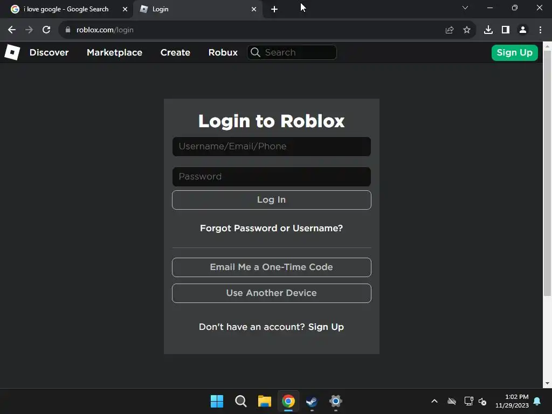The width and height of the screenshot is (552, 414).
Task: Open notifications bell icon
Action: click(537, 401)
